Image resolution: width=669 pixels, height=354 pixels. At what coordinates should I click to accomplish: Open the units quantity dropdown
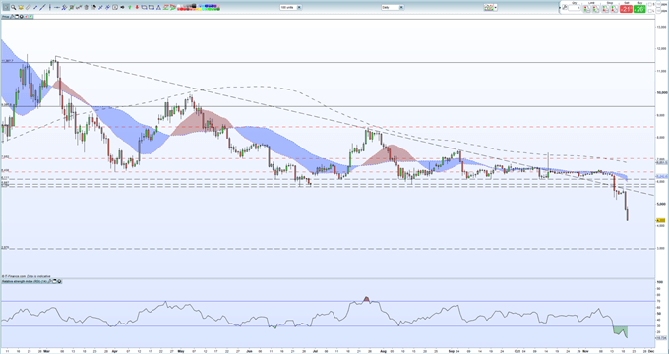(x=290, y=7)
